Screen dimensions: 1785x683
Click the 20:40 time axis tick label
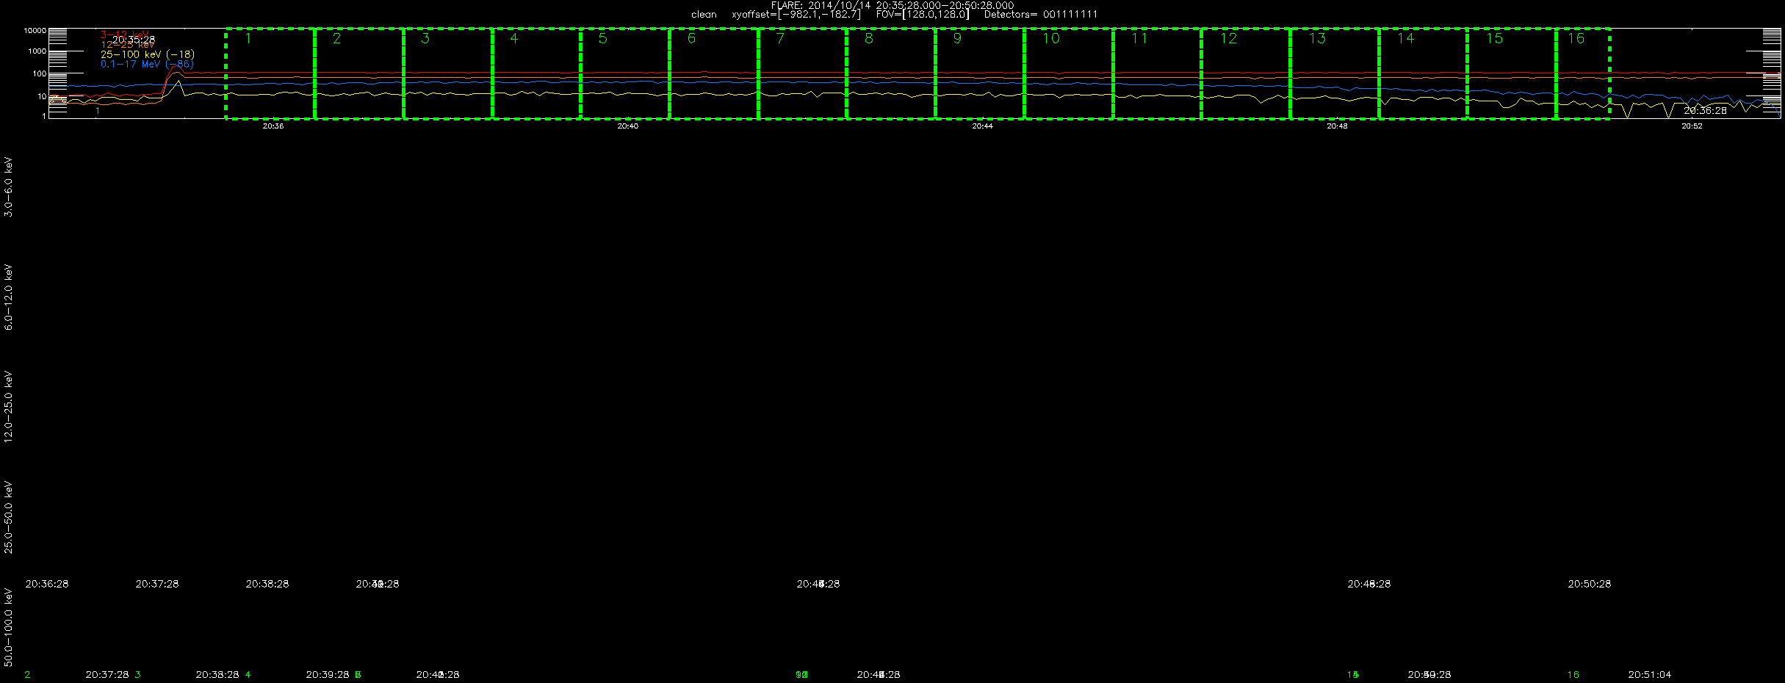tap(628, 126)
